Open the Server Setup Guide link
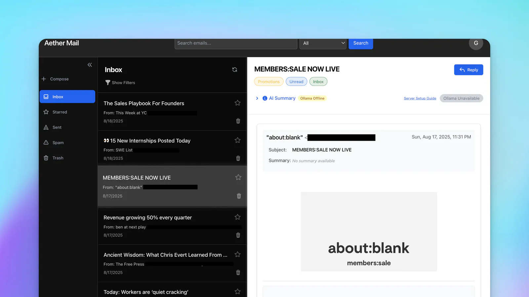The width and height of the screenshot is (529, 297). pyautogui.click(x=420, y=98)
